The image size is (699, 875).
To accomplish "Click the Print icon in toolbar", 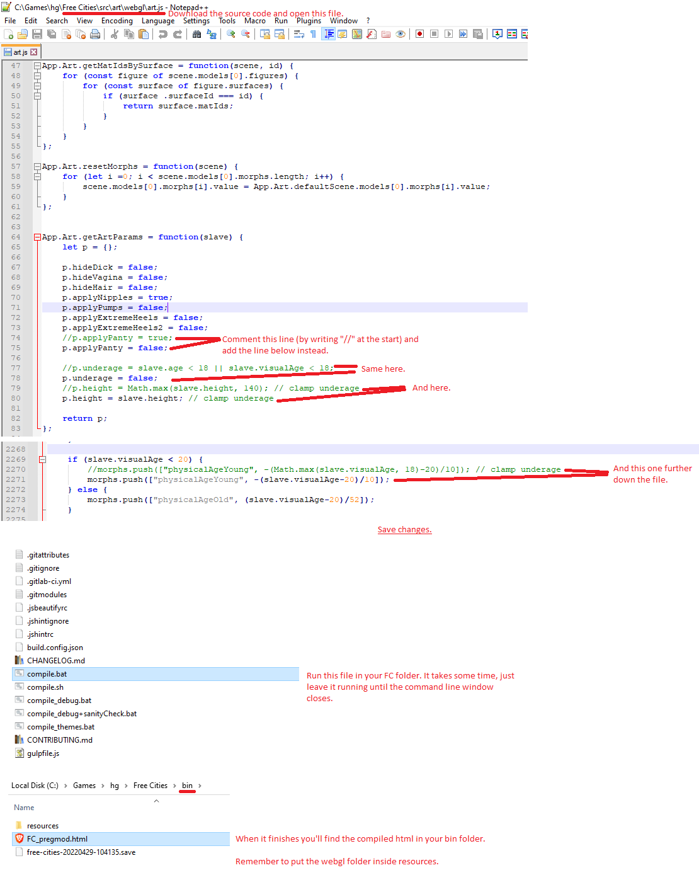I will point(95,34).
